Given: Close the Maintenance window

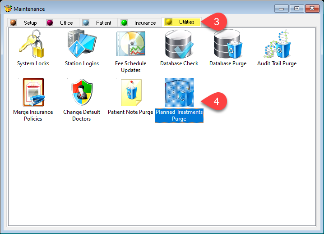Looking at the screenshot, I should point(312,9).
